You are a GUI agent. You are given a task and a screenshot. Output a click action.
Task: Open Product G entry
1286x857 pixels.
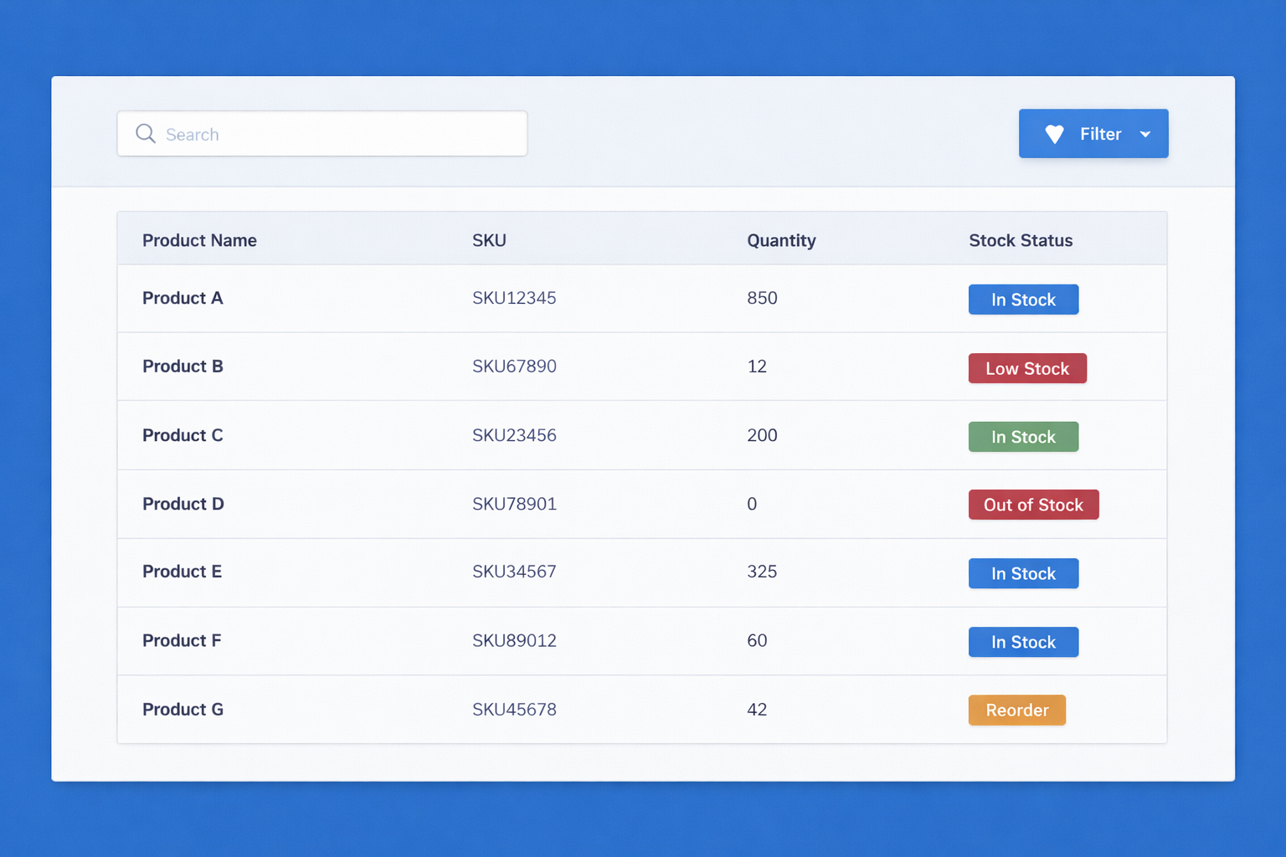183,709
